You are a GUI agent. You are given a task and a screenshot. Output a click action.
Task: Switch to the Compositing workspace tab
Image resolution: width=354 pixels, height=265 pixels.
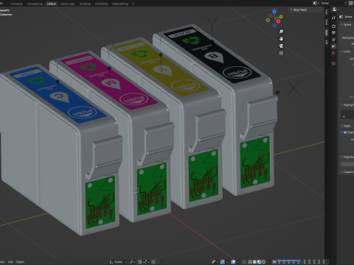pyautogui.click(x=35, y=4)
